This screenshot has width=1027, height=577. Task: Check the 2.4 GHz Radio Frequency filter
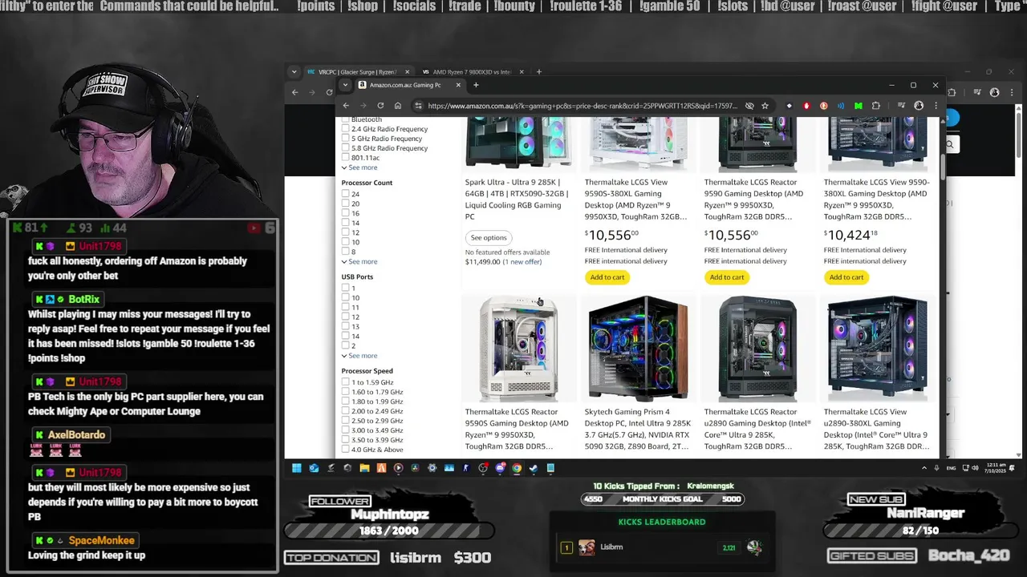click(x=346, y=129)
